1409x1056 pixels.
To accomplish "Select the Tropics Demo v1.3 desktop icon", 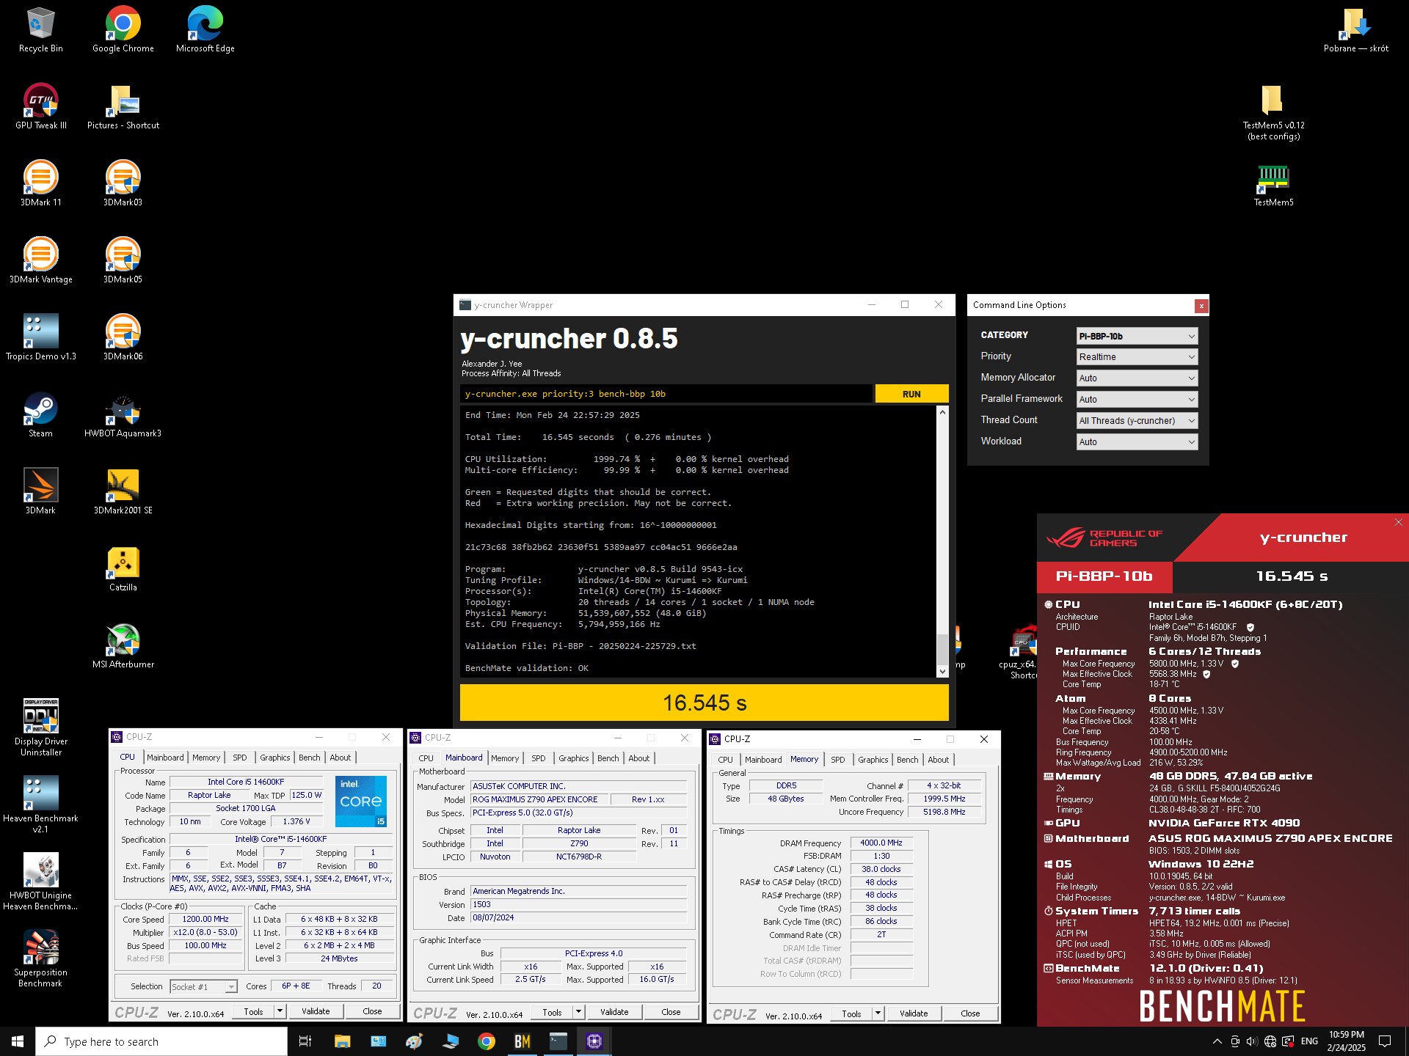I will click(40, 339).
